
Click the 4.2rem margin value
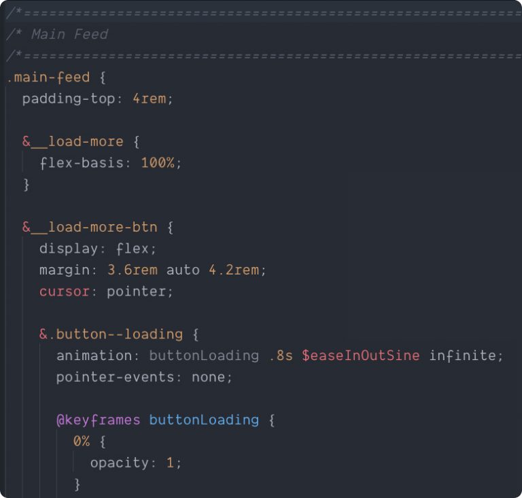click(x=233, y=270)
